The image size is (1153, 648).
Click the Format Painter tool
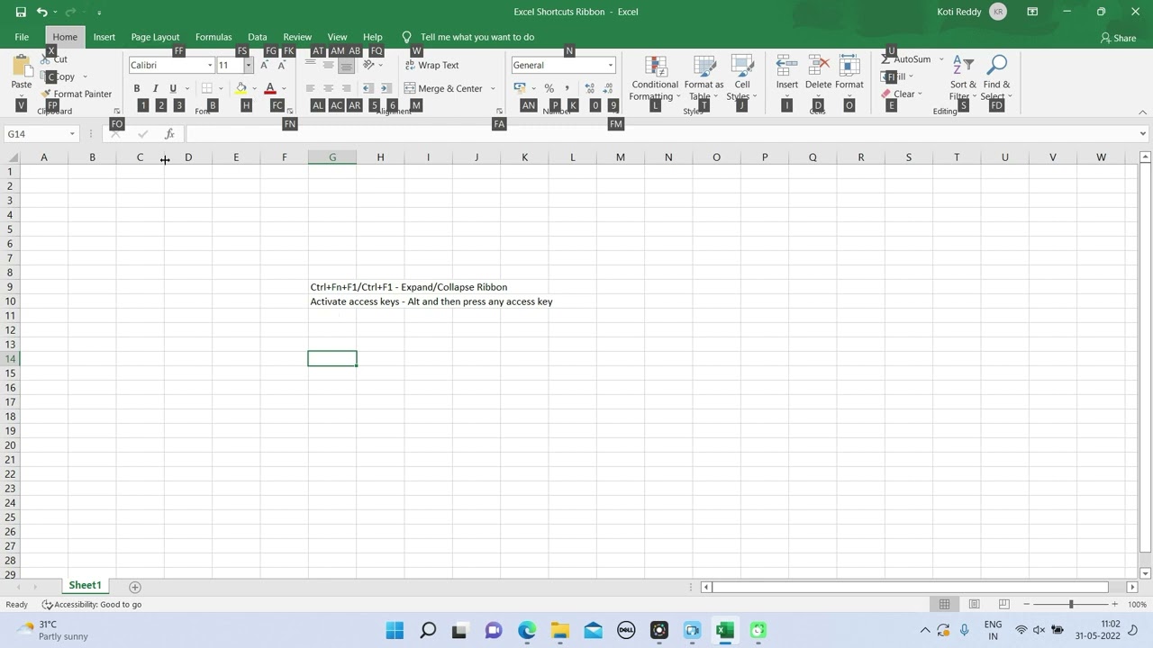77,94
